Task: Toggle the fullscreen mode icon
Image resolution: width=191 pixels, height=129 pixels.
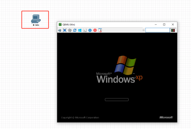Action: pos(65,30)
